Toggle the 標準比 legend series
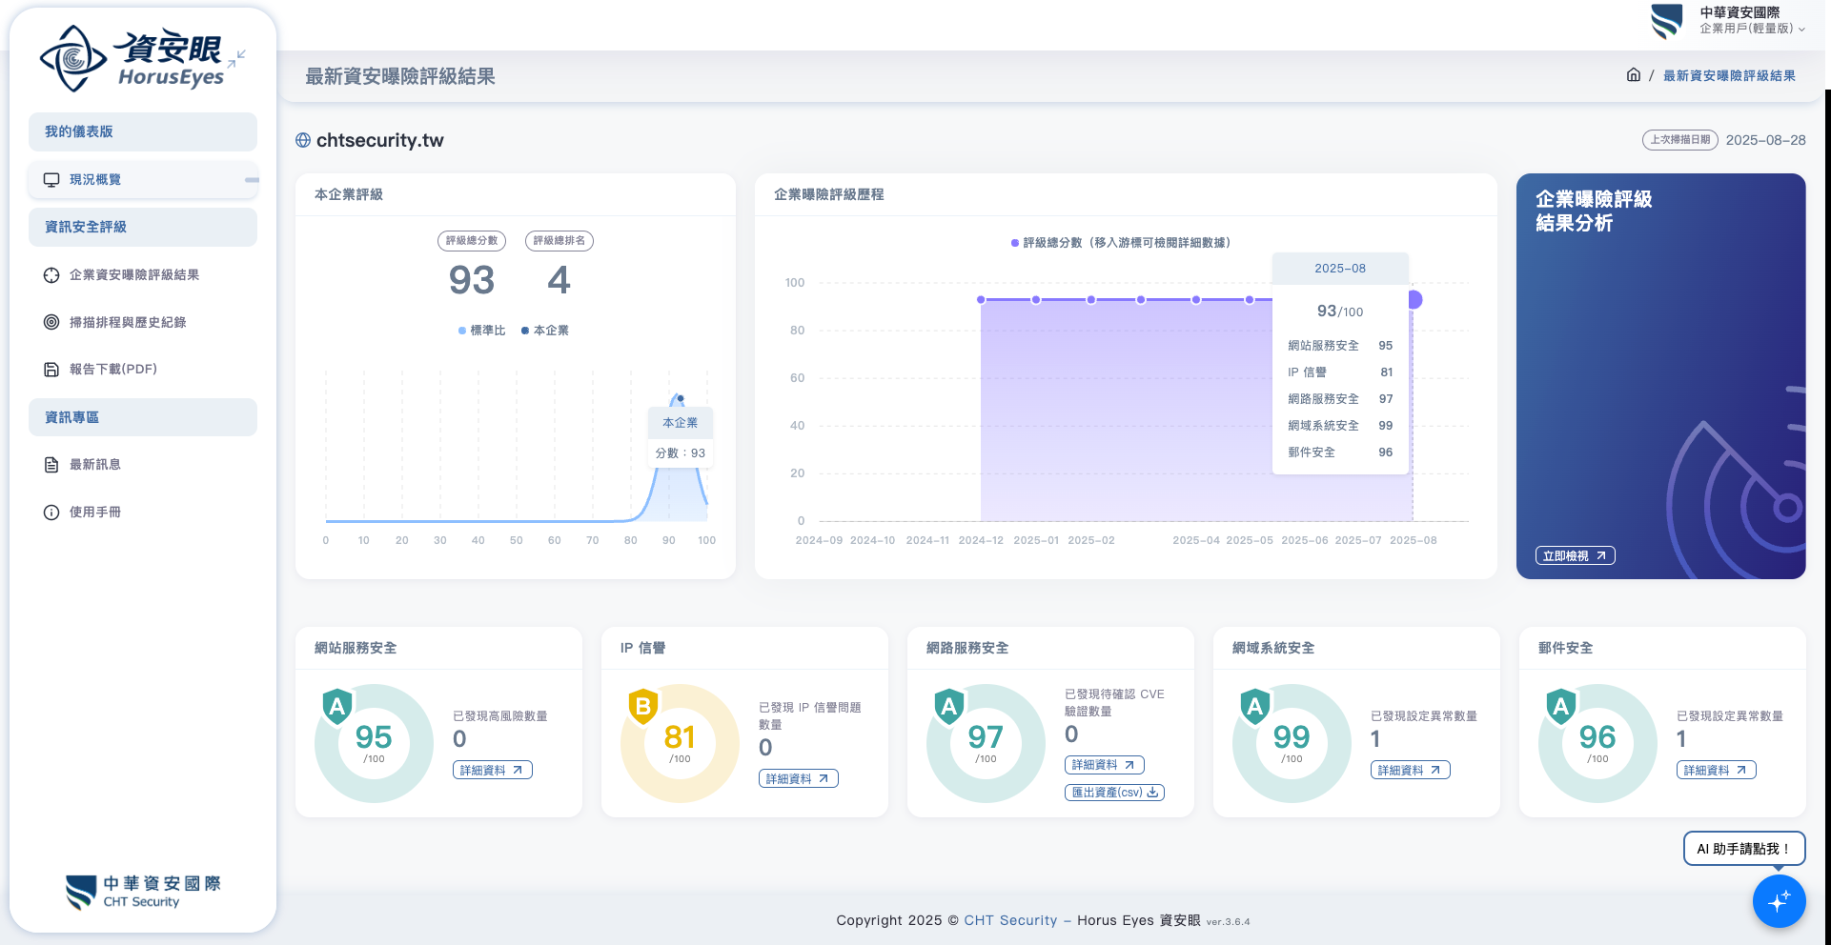Image resolution: width=1831 pixels, height=945 pixels. click(482, 331)
